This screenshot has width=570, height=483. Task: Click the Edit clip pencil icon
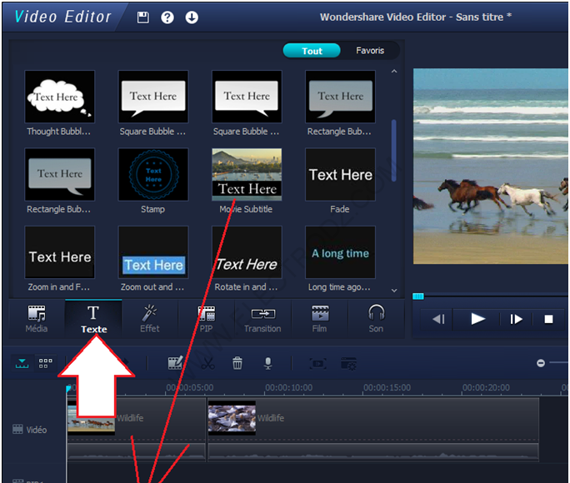point(175,363)
